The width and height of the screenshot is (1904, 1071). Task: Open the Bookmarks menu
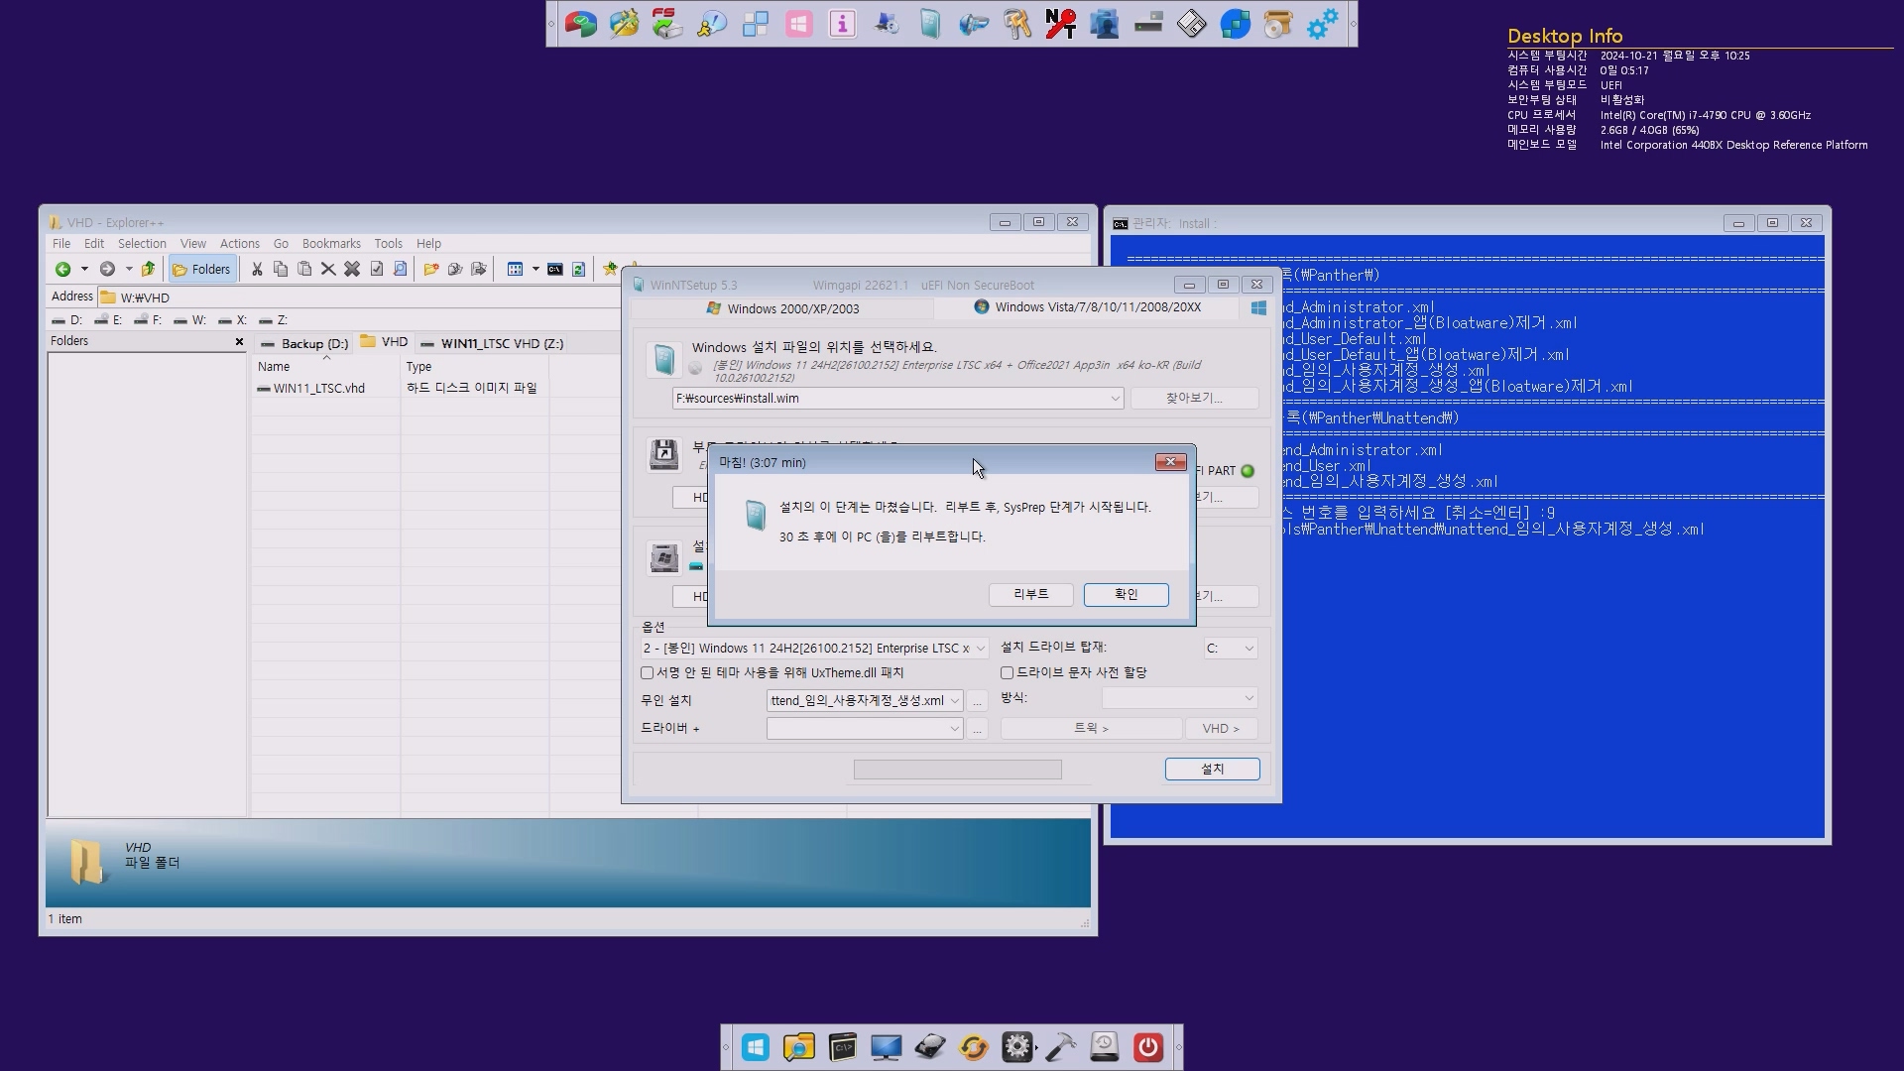(x=331, y=243)
